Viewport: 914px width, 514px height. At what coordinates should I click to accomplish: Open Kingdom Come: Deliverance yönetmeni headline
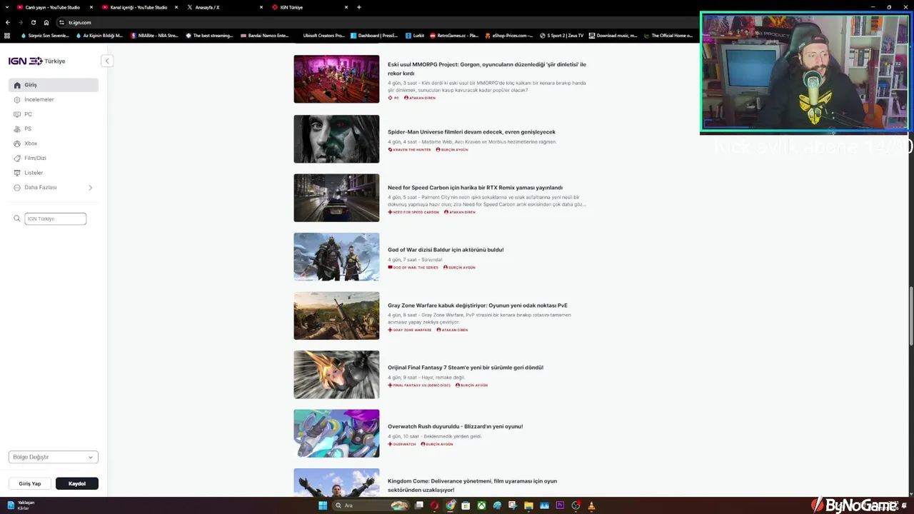(472, 485)
